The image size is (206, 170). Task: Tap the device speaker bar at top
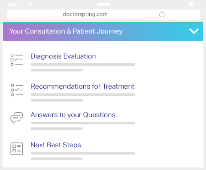(103, 4)
